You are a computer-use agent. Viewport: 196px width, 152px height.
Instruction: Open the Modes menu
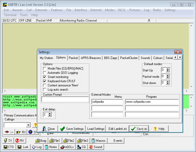click(x=110, y=10)
